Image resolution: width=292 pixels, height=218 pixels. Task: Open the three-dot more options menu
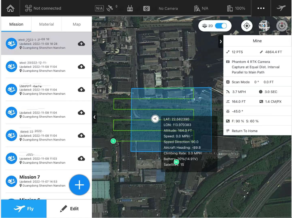[261, 8]
